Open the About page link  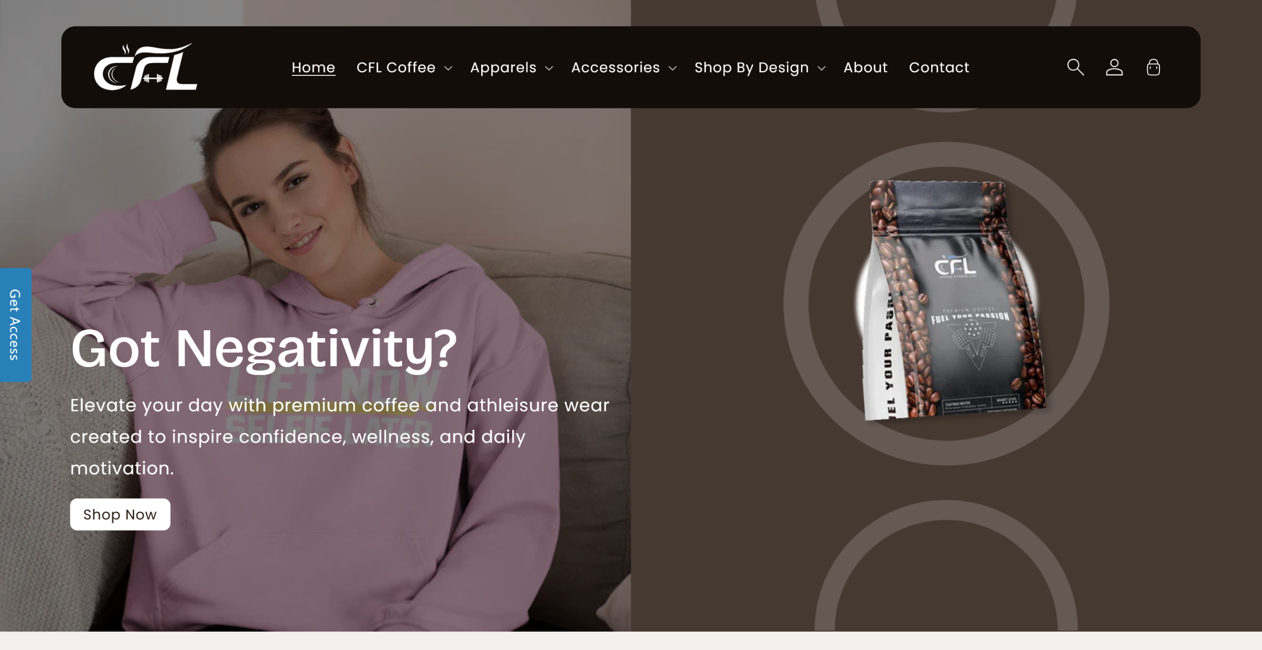pyautogui.click(x=865, y=68)
